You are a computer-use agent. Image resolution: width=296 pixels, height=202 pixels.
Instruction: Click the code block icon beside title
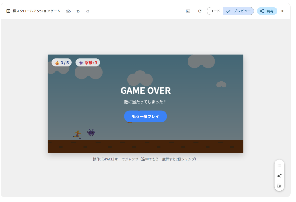[x=8, y=11]
